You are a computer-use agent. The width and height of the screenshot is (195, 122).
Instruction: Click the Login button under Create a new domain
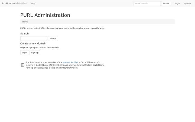tap(25, 53)
